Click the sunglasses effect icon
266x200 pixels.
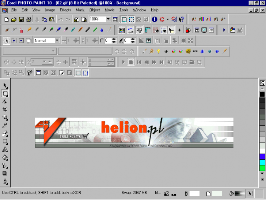point(195,51)
